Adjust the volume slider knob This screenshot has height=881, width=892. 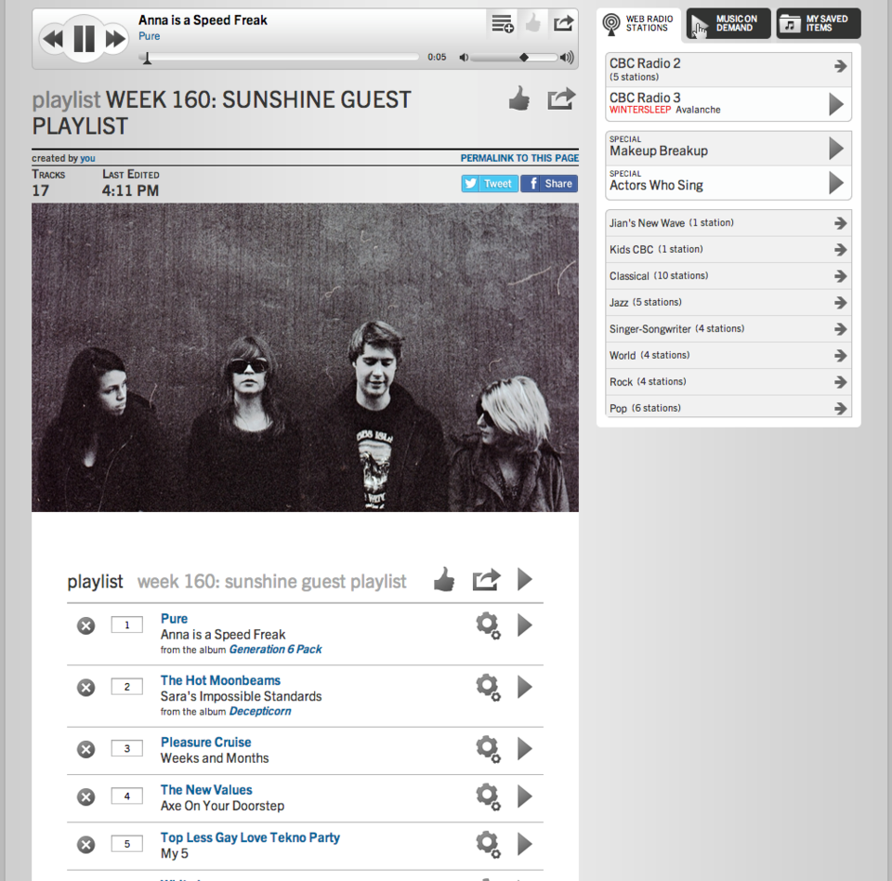click(524, 58)
